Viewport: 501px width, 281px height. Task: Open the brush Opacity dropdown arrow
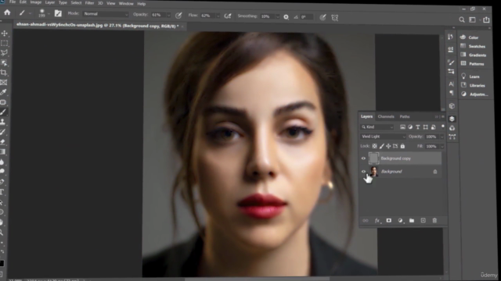[x=168, y=16]
